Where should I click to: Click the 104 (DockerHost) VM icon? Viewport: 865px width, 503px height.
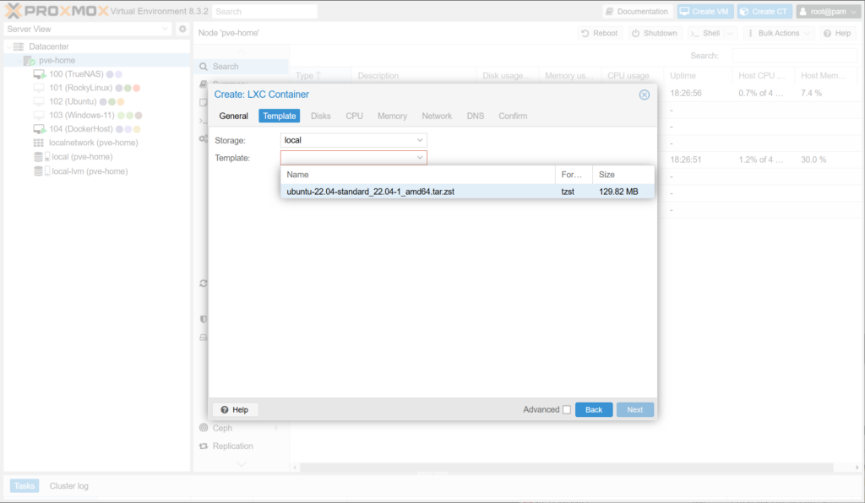pos(39,129)
